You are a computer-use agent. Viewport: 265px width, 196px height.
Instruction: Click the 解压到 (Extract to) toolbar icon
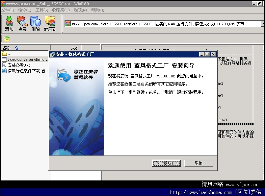click(x=50, y=24)
